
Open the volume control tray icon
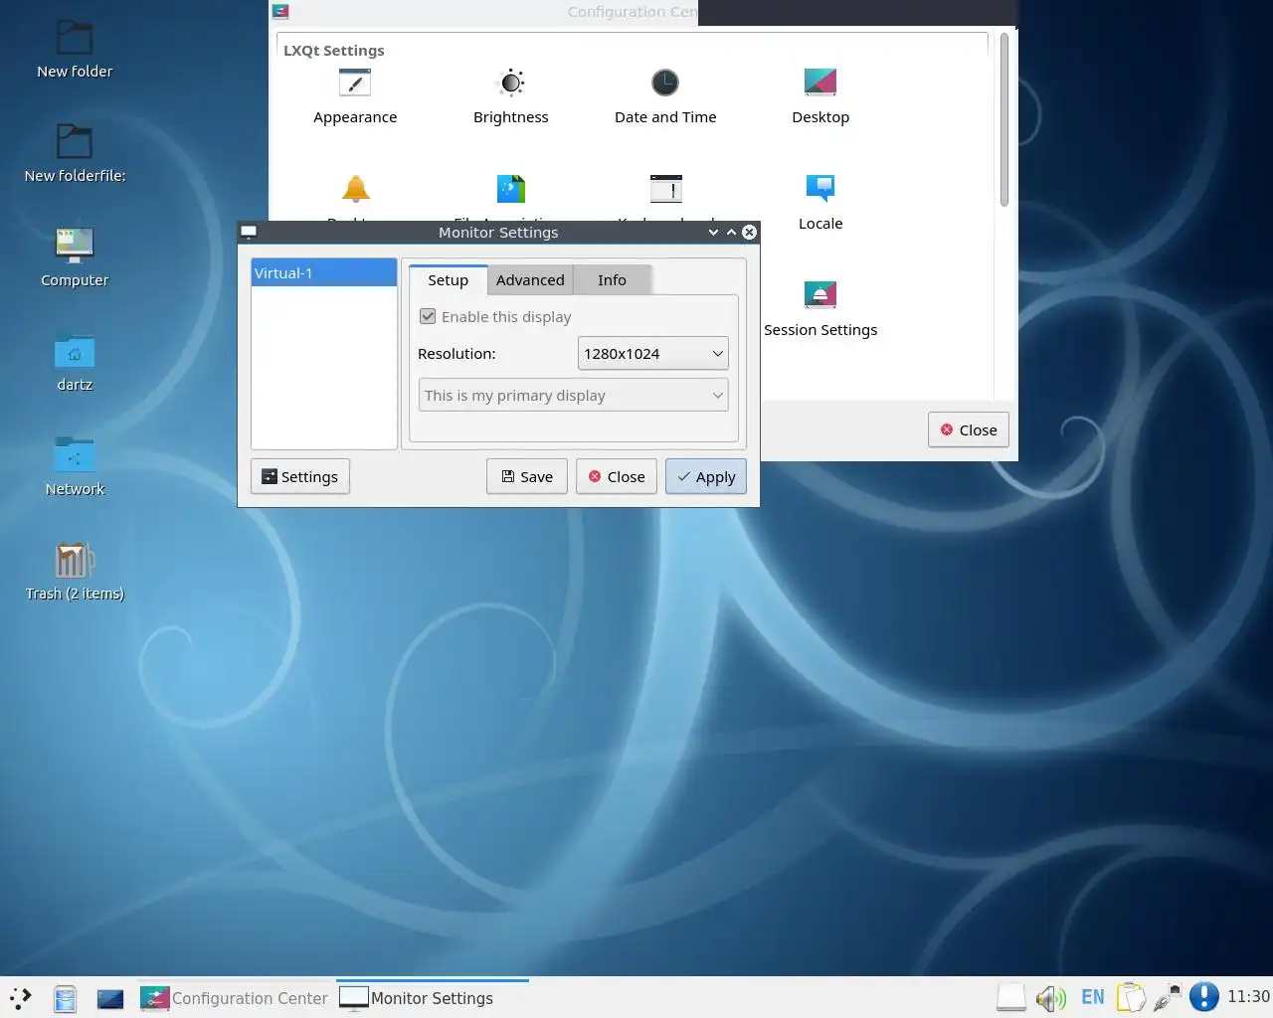click(1050, 997)
